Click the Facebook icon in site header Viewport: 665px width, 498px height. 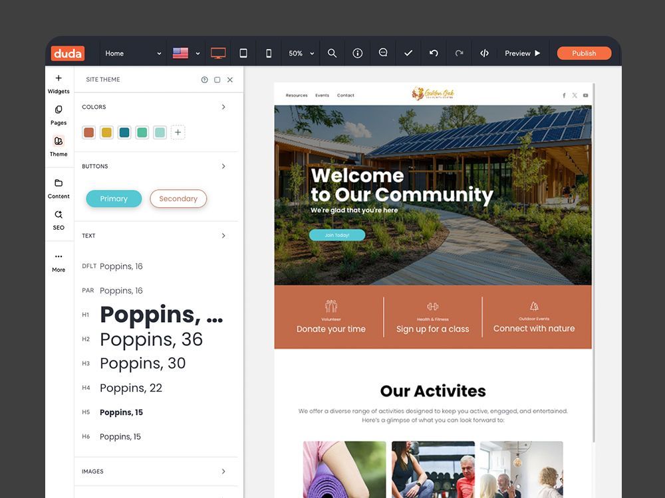pos(564,95)
